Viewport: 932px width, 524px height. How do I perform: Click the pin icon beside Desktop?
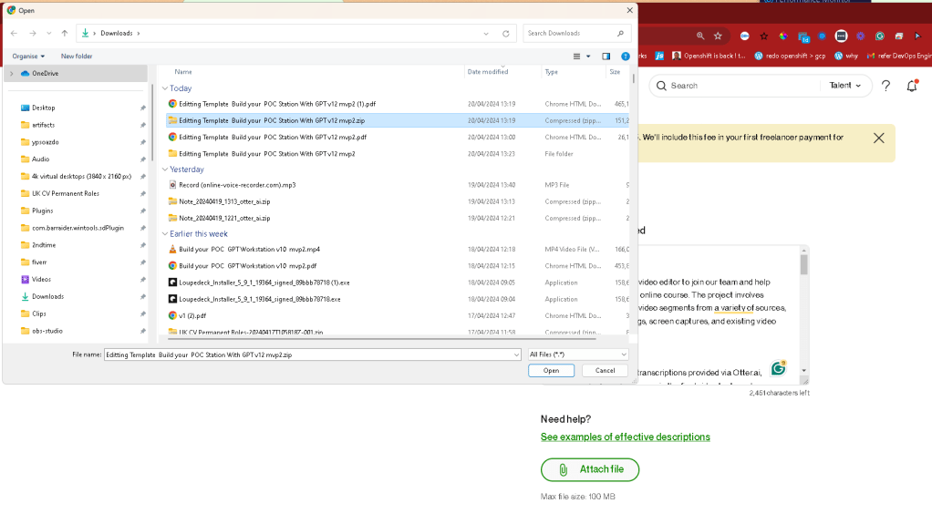click(142, 108)
